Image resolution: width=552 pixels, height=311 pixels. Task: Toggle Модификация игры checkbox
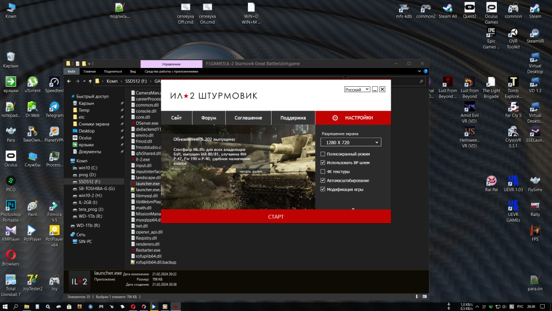(x=323, y=189)
